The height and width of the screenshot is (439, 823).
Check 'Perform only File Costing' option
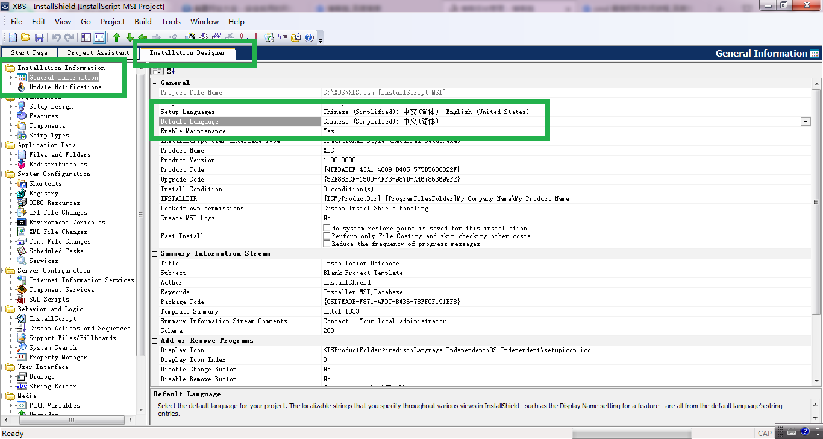click(327, 236)
